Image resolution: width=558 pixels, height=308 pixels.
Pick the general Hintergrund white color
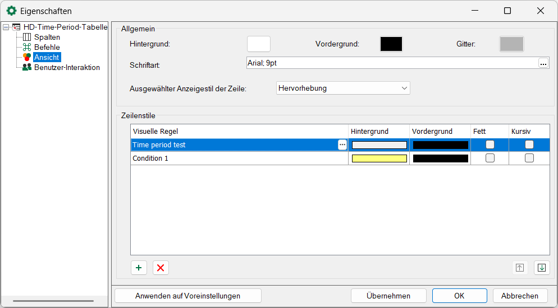pos(259,44)
